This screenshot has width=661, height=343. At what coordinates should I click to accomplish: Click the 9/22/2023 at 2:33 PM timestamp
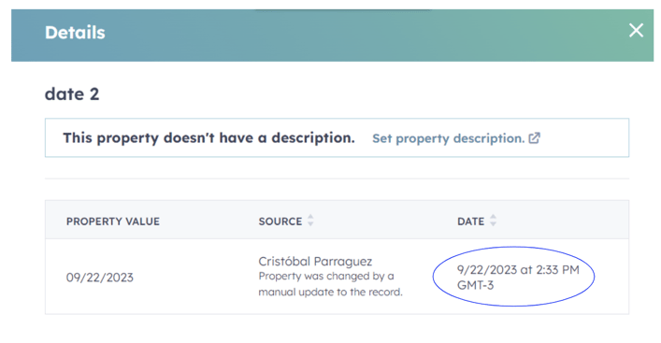coord(518,270)
